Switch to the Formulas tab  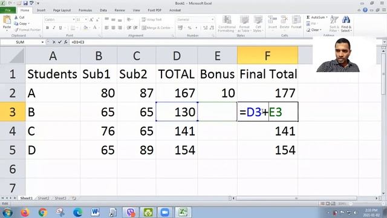pos(85,10)
